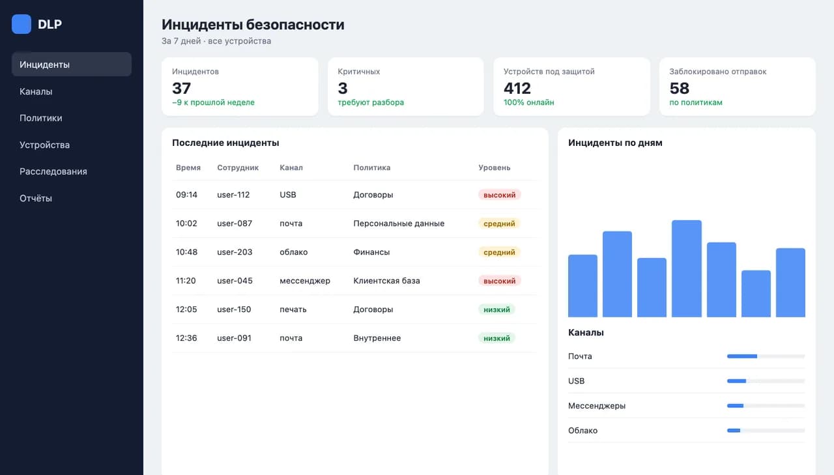Viewport: 834px width, 475px height.
Task: Click the Облако label in Каналы list
Action: coord(582,431)
